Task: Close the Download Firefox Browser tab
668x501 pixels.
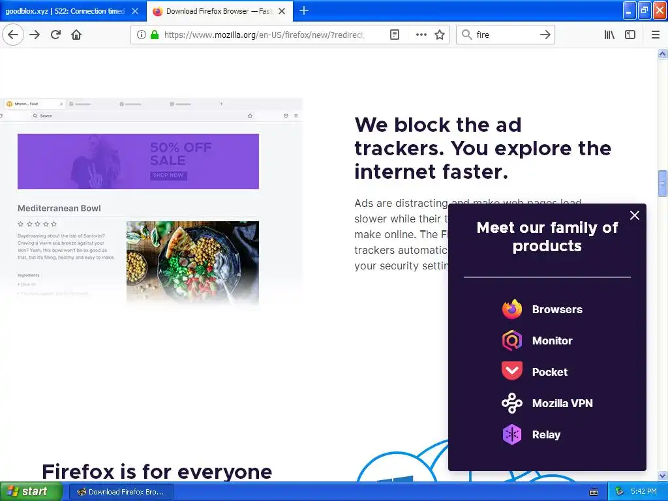Action: [282, 11]
